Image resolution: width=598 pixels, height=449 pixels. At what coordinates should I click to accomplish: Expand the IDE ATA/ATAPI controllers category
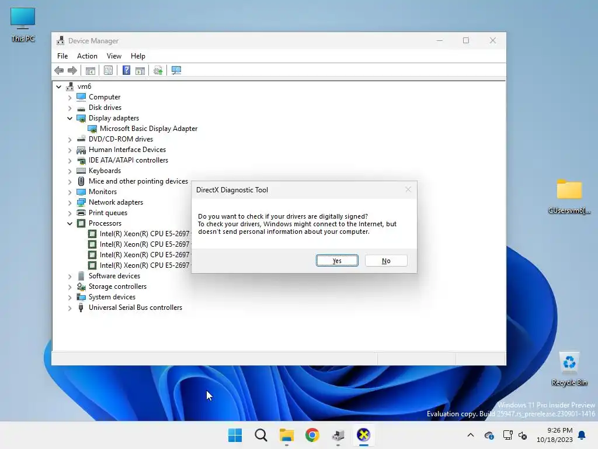click(70, 160)
